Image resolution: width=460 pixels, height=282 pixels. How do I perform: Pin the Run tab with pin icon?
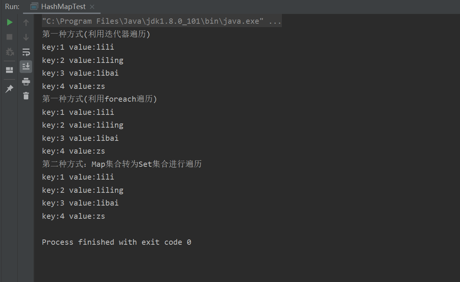9,89
